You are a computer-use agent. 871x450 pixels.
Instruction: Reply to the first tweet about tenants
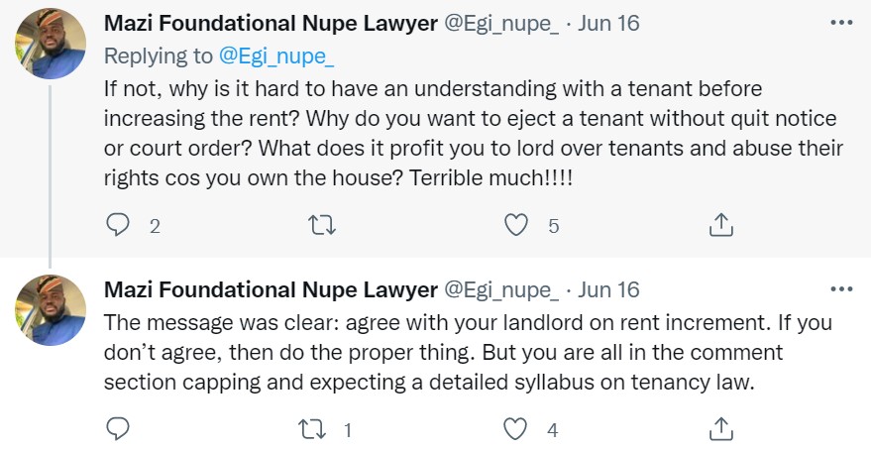[x=118, y=226]
